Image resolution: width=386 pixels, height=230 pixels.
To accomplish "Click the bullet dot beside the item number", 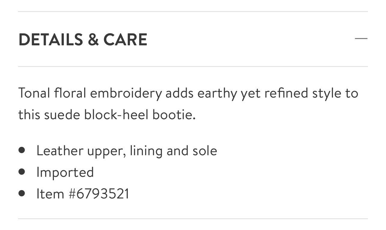I will coord(21,193).
